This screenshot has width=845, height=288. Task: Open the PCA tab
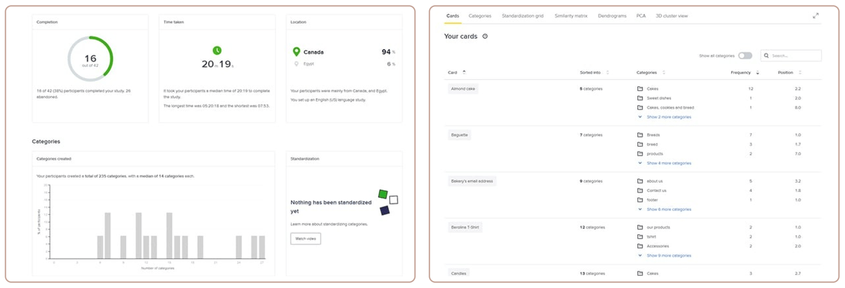tap(641, 16)
